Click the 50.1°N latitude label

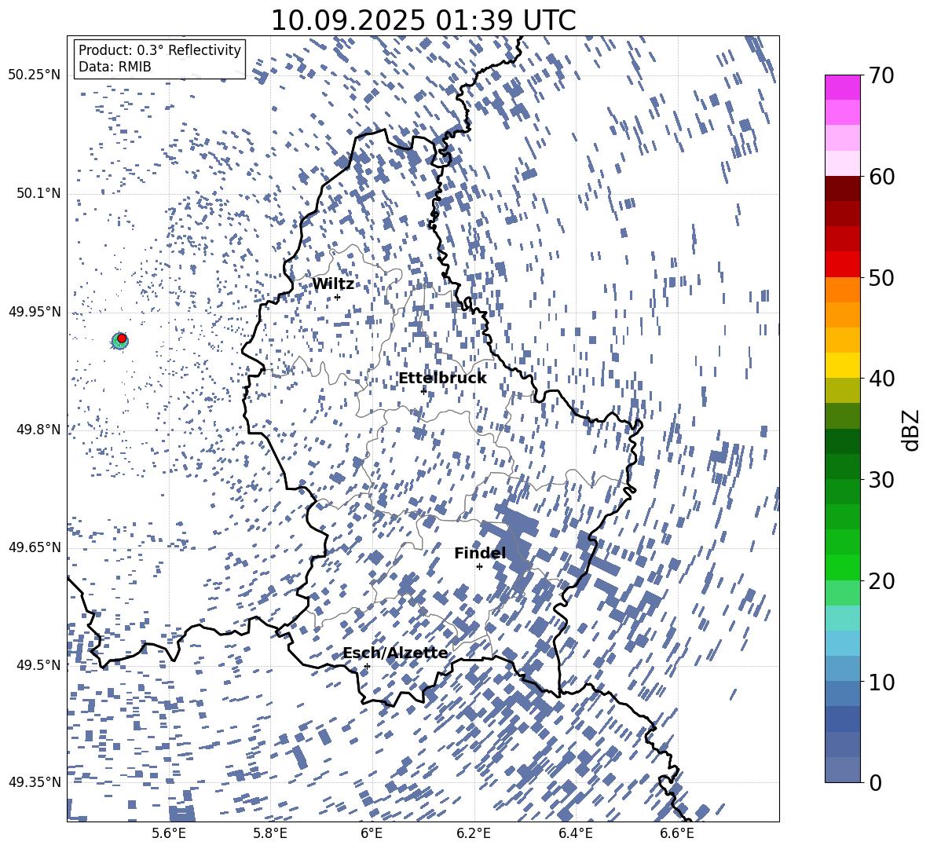pos(38,193)
